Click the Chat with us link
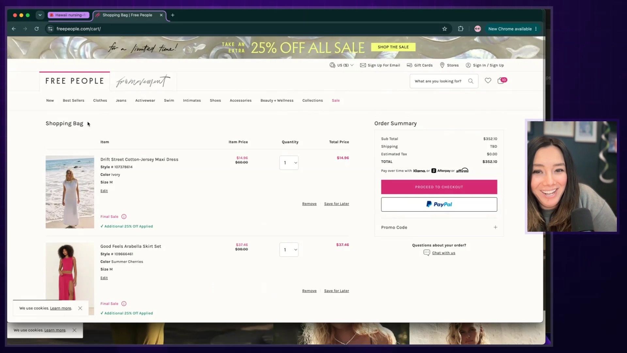The height and width of the screenshot is (353, 627). click(x=443, y=253)
